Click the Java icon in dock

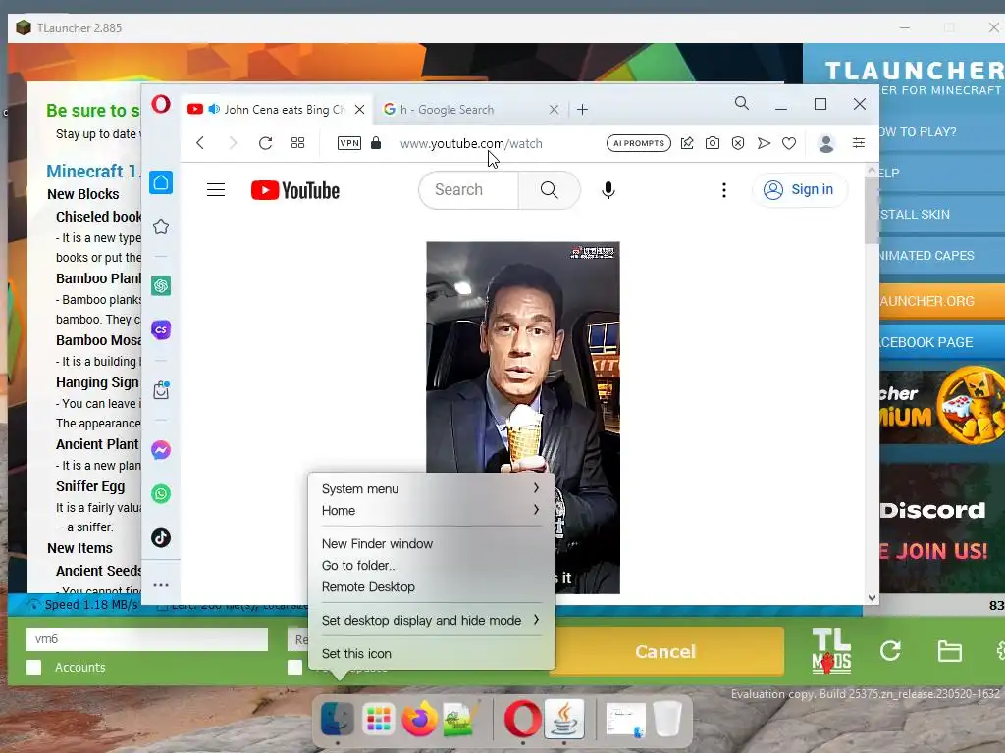[564, 719]
